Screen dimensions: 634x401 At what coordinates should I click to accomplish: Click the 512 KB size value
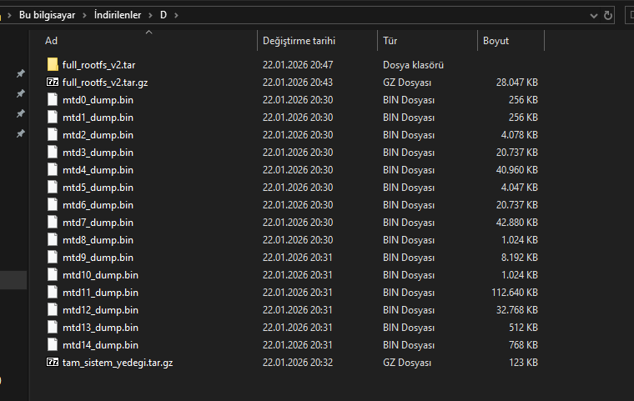(524, 328)
